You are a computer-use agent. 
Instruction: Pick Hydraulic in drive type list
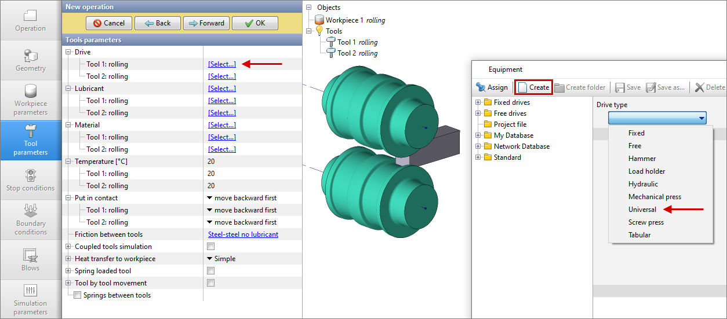click(643, 184)
